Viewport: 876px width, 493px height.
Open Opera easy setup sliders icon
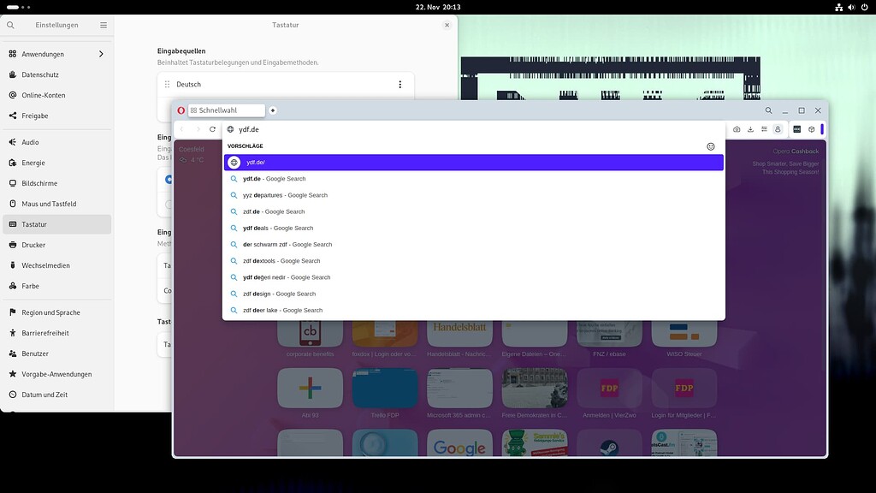[764, 129]
